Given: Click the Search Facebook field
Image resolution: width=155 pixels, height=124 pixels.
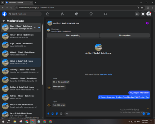Looking at the screenshot, I should click(25, 14).
